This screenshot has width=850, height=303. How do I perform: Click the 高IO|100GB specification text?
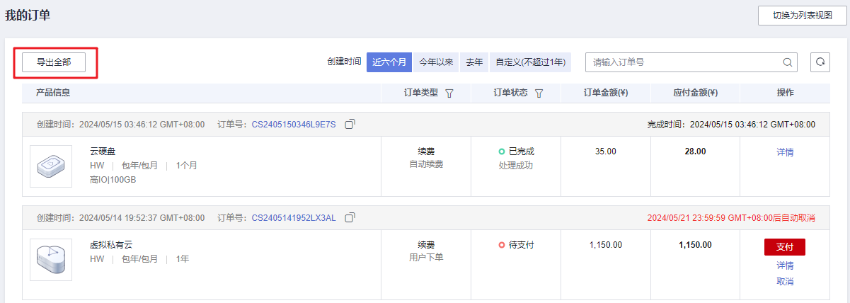tap(113, 180)
